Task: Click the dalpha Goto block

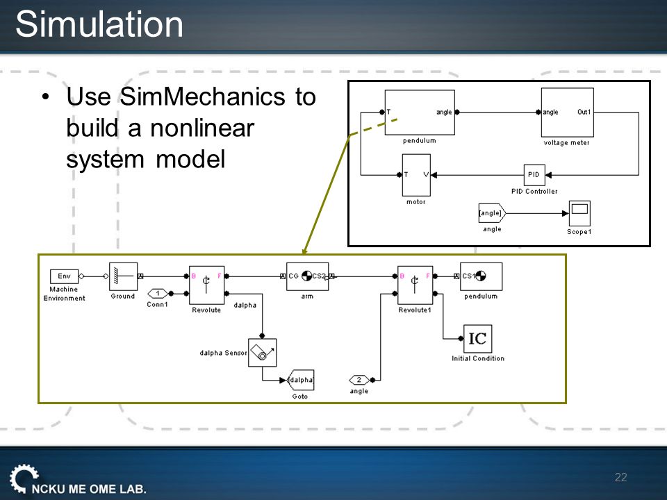Action: tap(301, 380)
